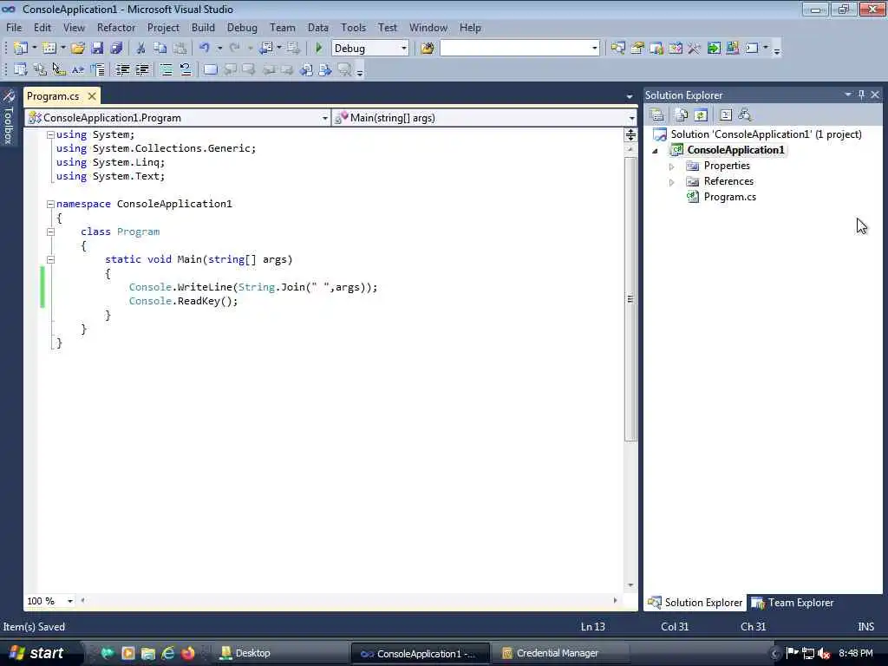Toggle auto-hide pin on Solution Explorer
The image size is (888, 666).
tap(861, 95)
